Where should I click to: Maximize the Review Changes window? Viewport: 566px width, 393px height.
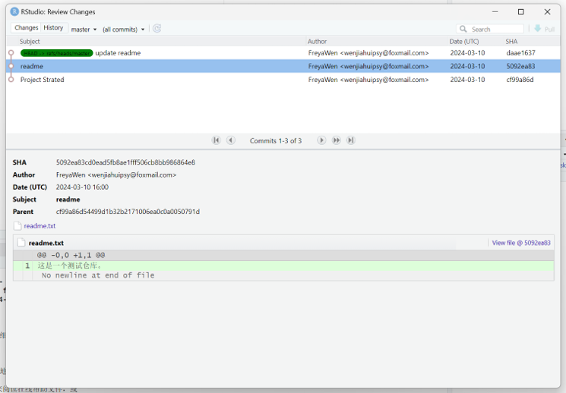click(520, 11)
